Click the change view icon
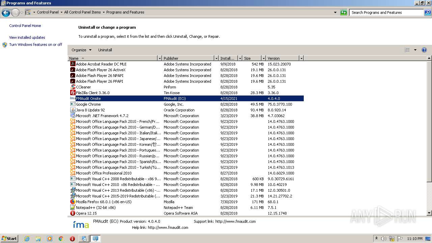432x243 pixels. pyautogui.click(x=407, y=50)
